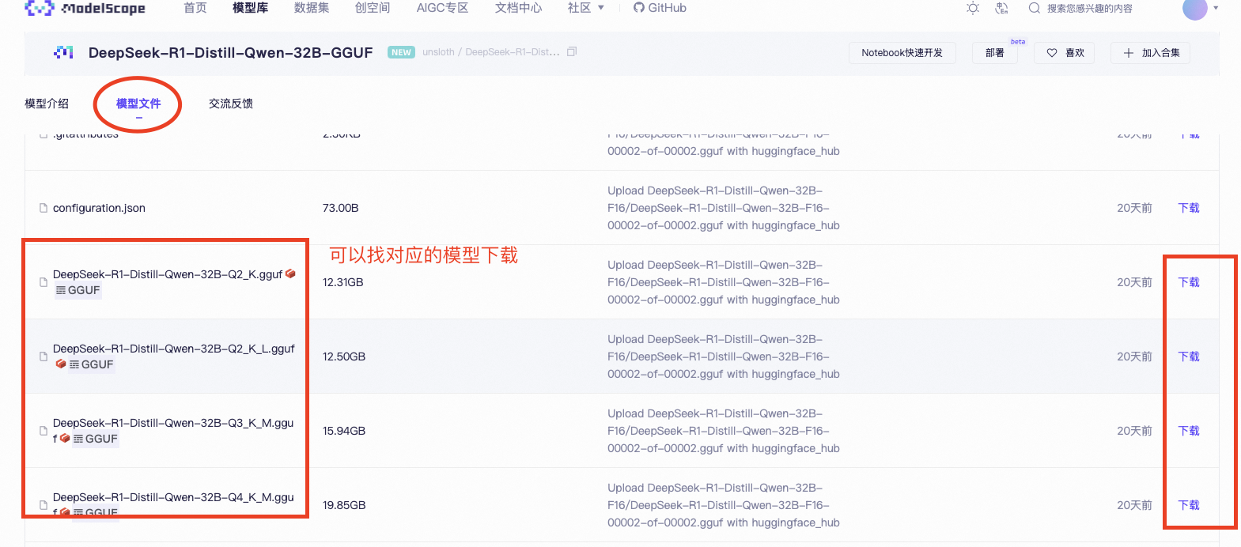
Task: Click the file icon for the Q2_K.gguf row
Action: coord(44,282)
